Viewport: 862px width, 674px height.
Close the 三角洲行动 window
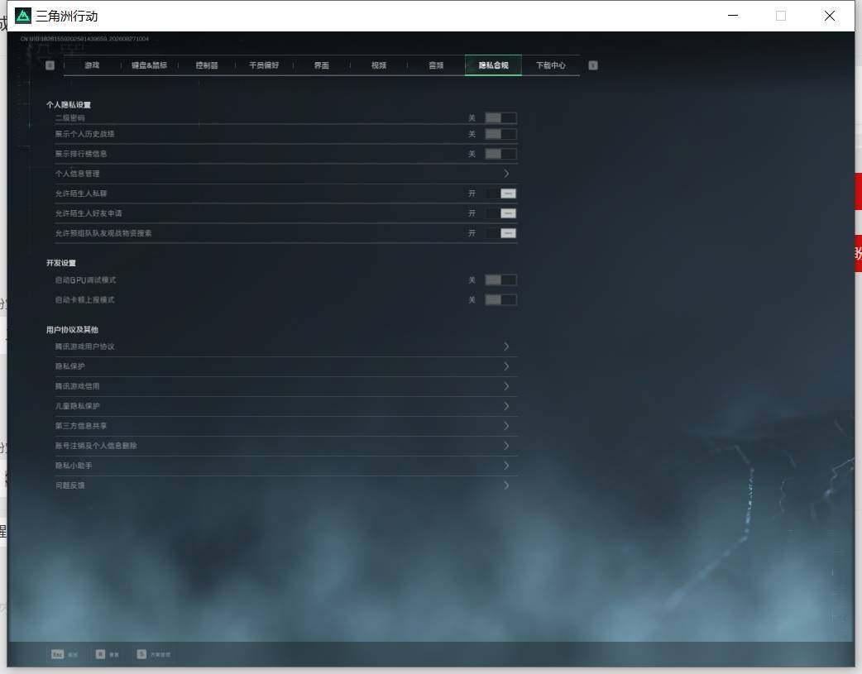(x=830, y=16)
